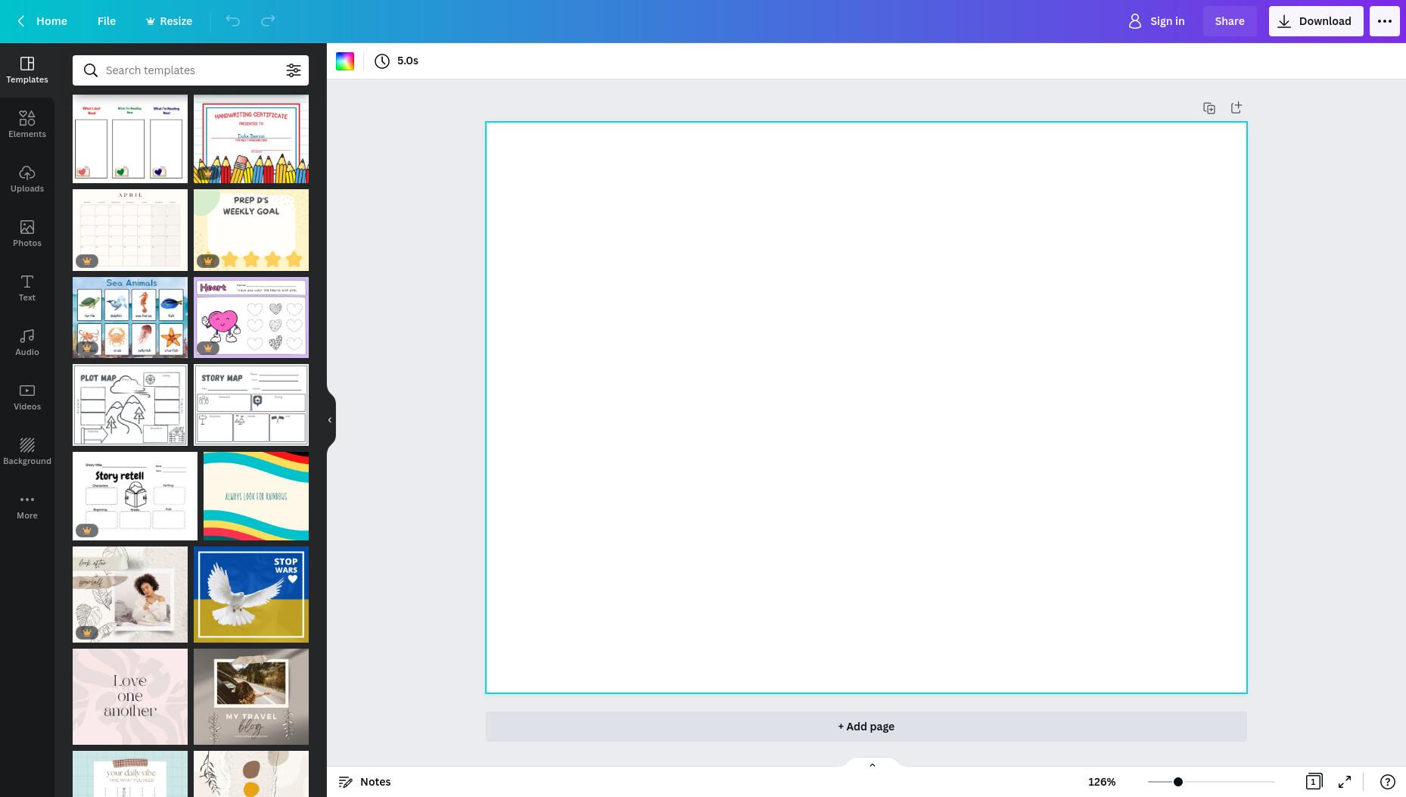
Task: Open the Elements panel
Action: coord(27,124)
